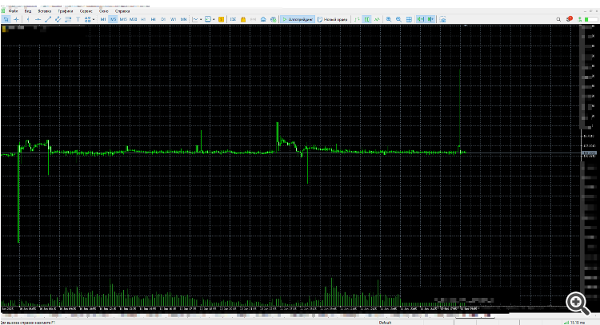Switch chart to H4 timeframe
This screenshot has width=600, height=325.
pyautogui.click(x=153, y=19)
